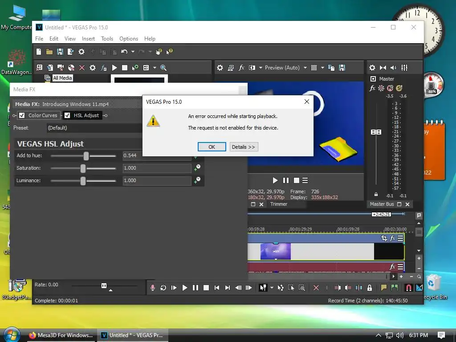Open the File menu
The width and height of the screenshot is (456, 342).
pyautogui.click(x=39, y=39)
